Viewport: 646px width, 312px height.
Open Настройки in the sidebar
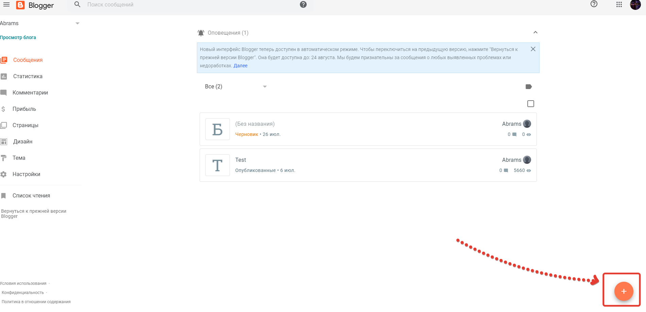pyautogui.click(x=26, y=174)
